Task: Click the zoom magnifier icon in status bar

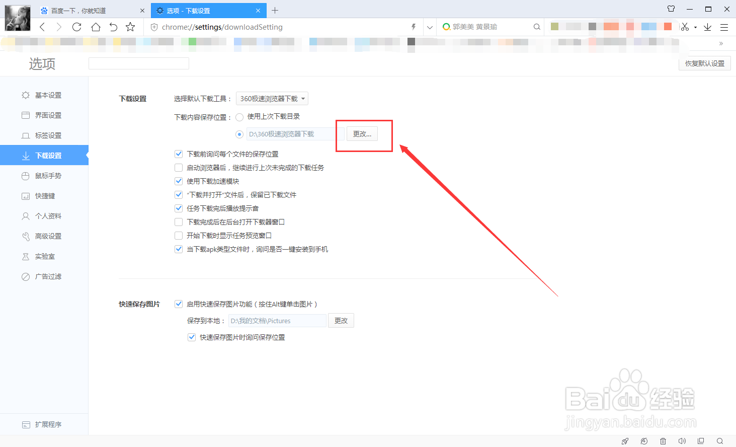Action: pos(720,441)
